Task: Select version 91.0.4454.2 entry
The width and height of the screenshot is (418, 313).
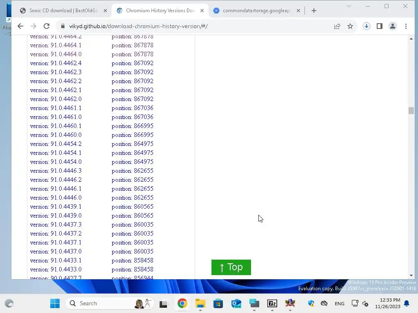Action: [56, 144]
